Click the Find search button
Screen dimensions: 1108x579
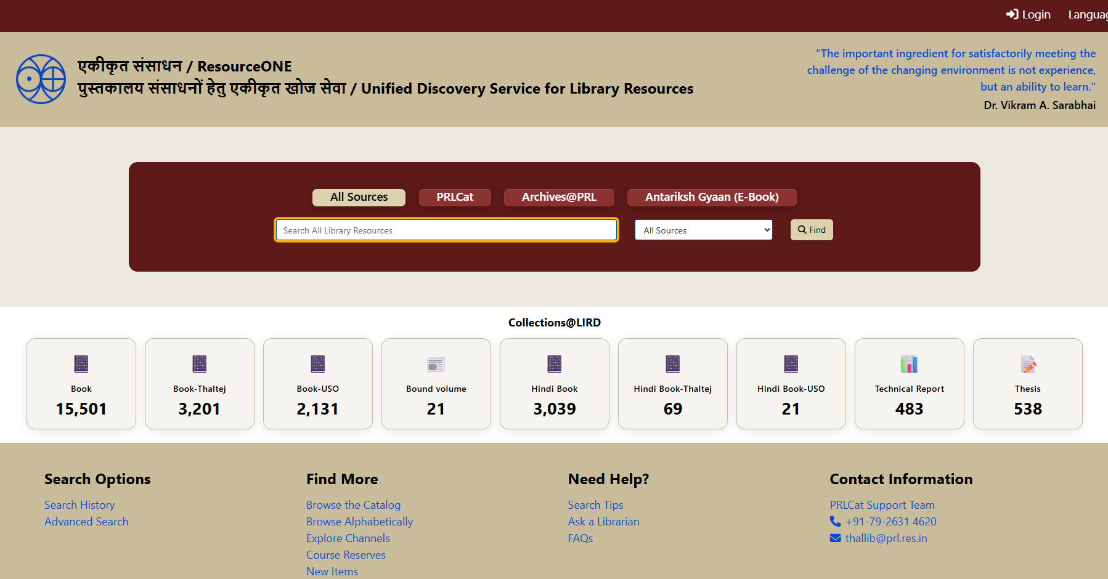[x=812, y=230]
